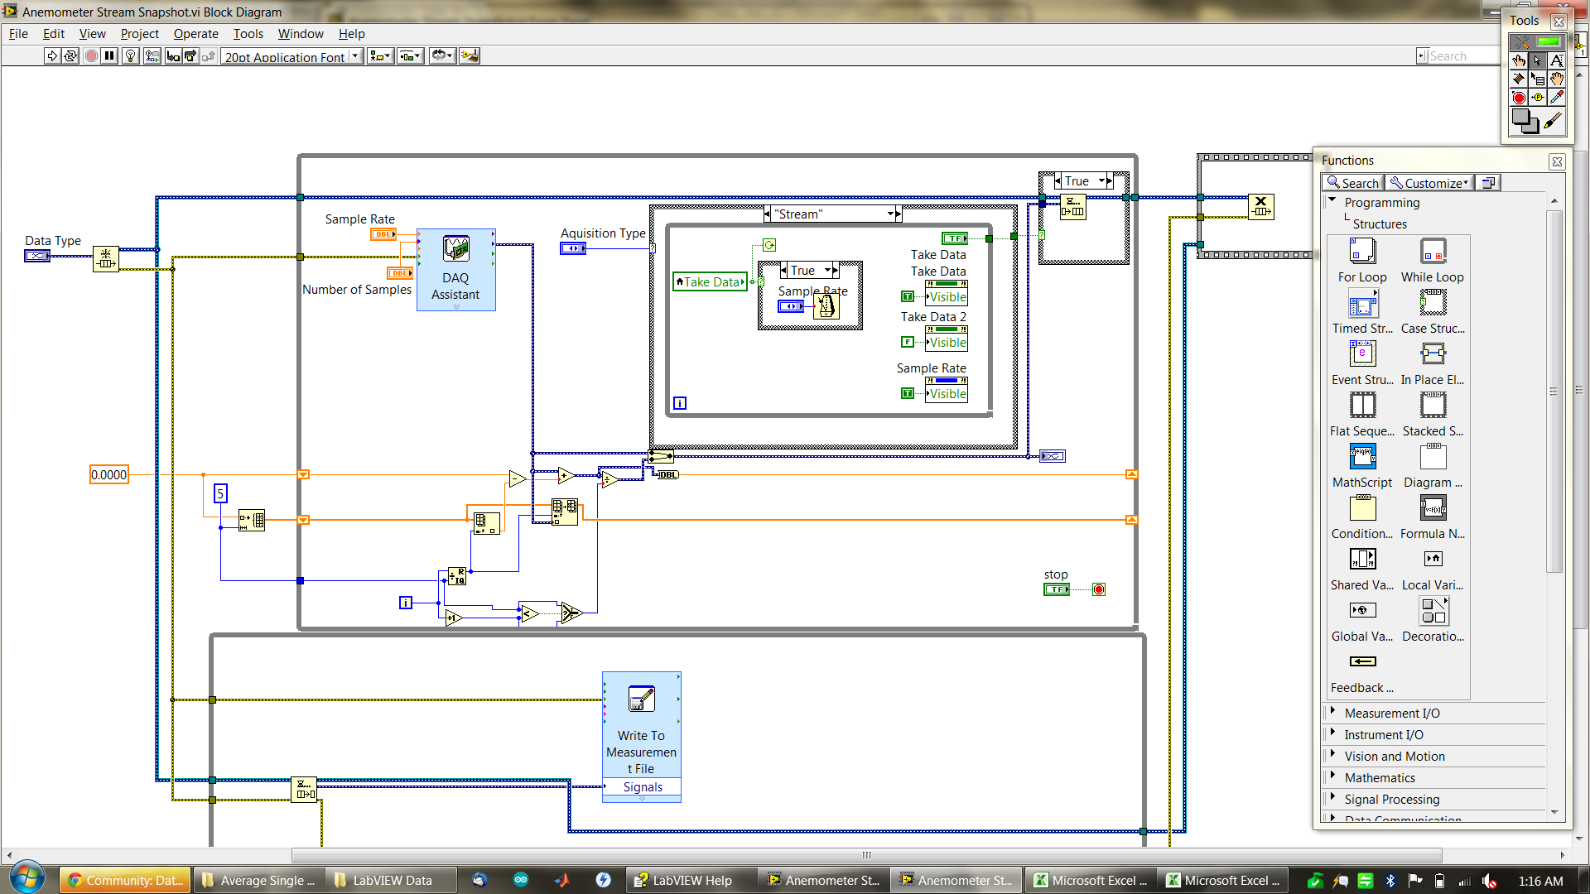The height and width of the screenshot is (894, 1590).
Task: Select the MathScript node icon
Action: coord(1362,456)
